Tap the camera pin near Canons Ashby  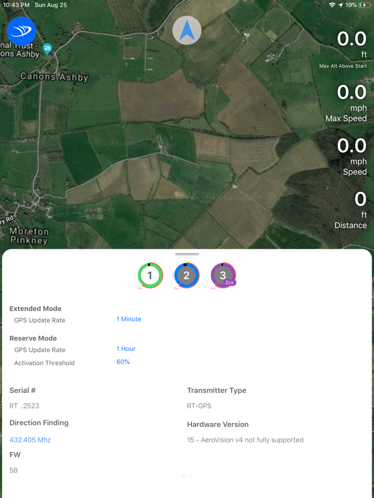pos(48,49)
